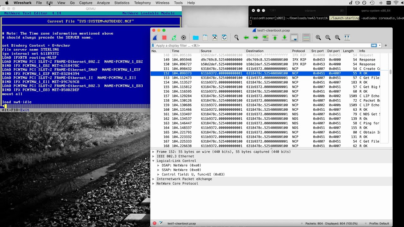Jump to the last packet
The width and height of the screenshot is (404, 227).
click(x=284, y=38)
